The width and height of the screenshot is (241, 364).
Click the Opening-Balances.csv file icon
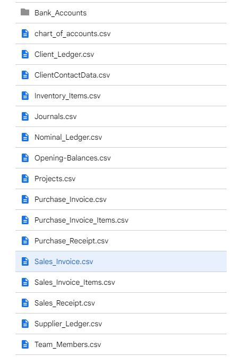[25, 158]
